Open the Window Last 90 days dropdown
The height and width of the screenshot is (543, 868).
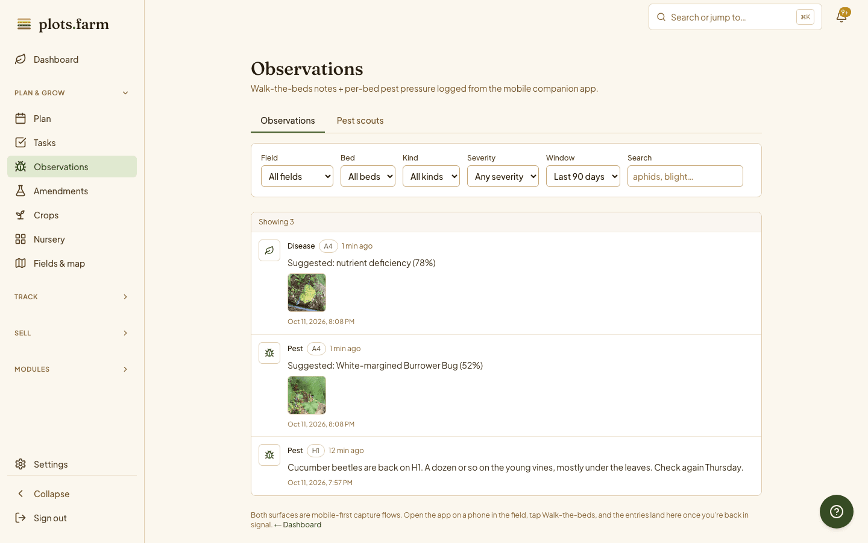coord(583,176)
